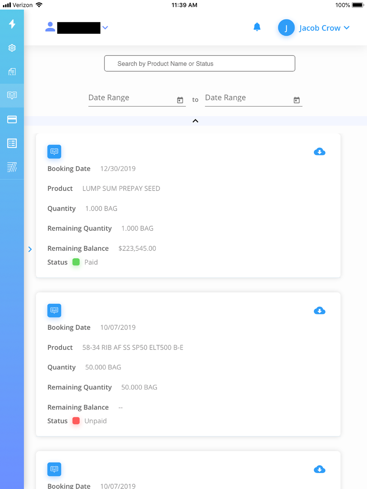Screen dimensions: 367x489
Task: Open the building reports sidebar icon
Action: pos(12,72)
